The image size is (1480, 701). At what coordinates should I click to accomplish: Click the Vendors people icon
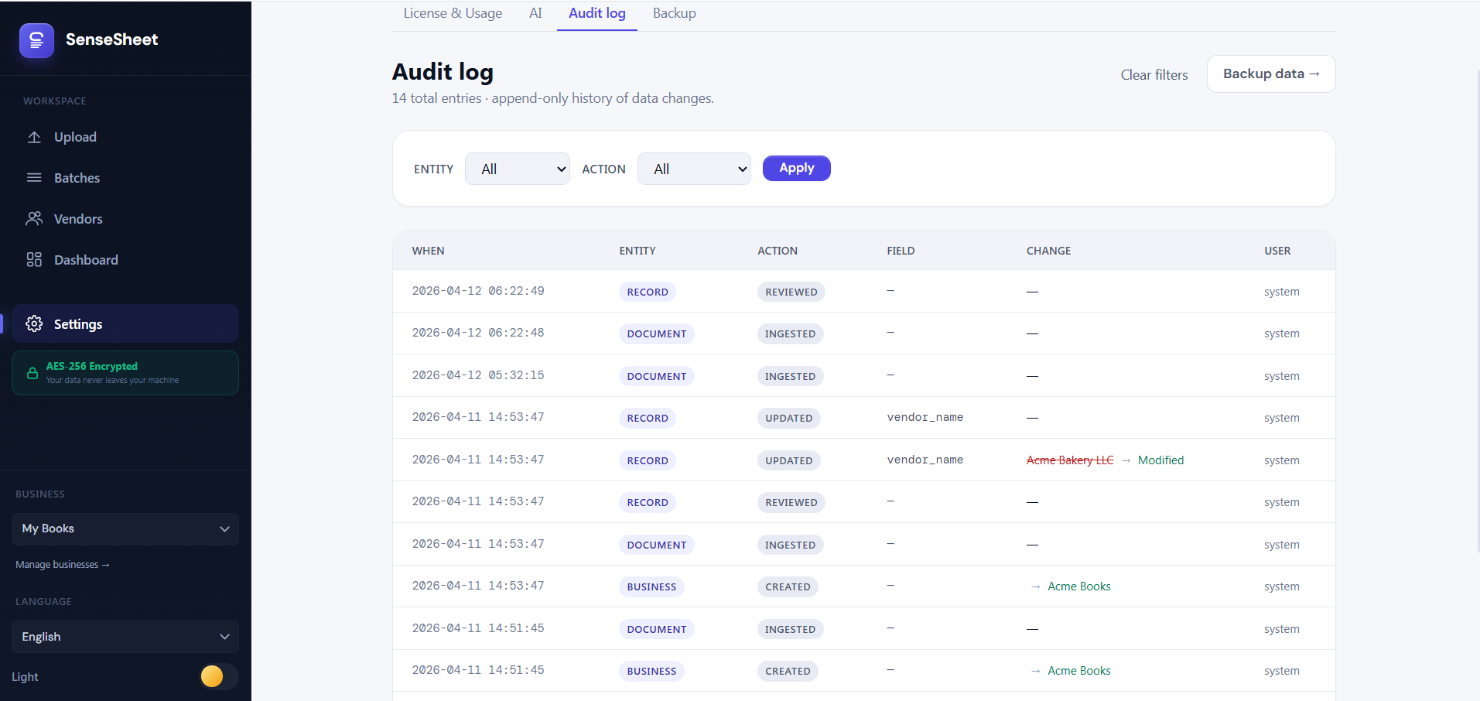coord(34,218)
